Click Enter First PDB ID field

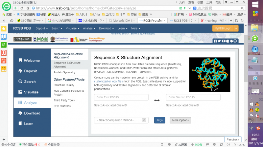tap(121, 97)
